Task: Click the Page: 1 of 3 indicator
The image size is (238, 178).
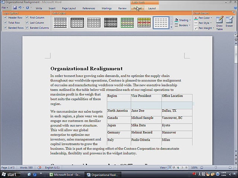Action: pyautogui.click(x=8, y=168)
